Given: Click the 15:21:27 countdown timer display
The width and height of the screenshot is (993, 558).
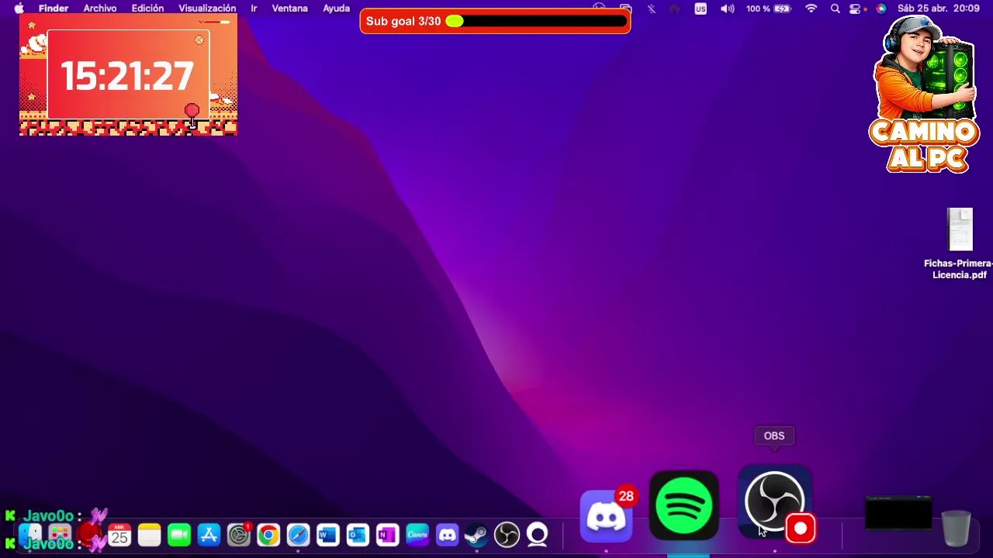Looking at the screenshot, I should coord(127,76).
